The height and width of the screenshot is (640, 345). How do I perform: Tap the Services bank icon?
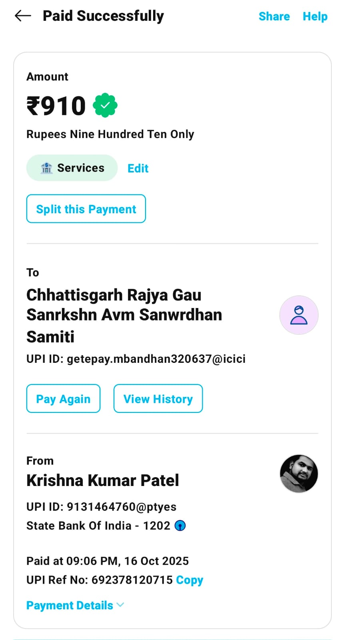coord(47,168)
